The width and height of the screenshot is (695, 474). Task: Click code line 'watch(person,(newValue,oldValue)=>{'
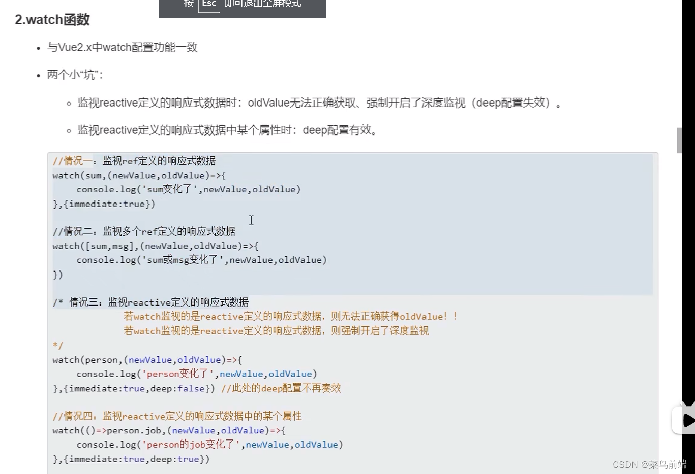pyautogui.click(x=147, y=360)
